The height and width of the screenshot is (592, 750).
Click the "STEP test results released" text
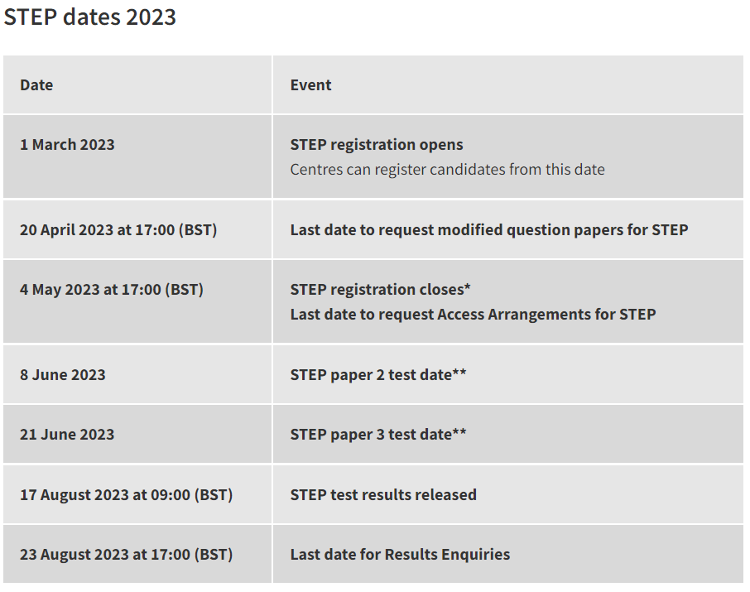pos(383,495)
